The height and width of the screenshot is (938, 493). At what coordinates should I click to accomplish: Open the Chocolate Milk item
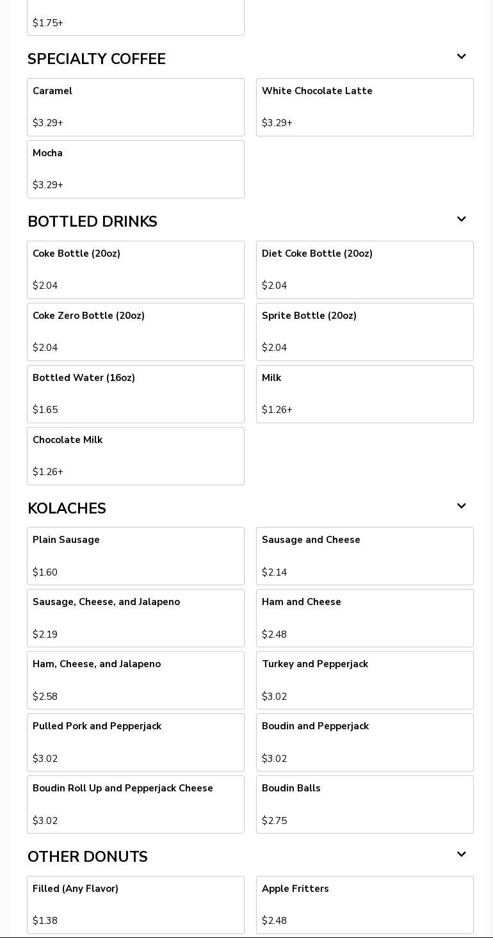pyautogui.click(x=136, y=456)
